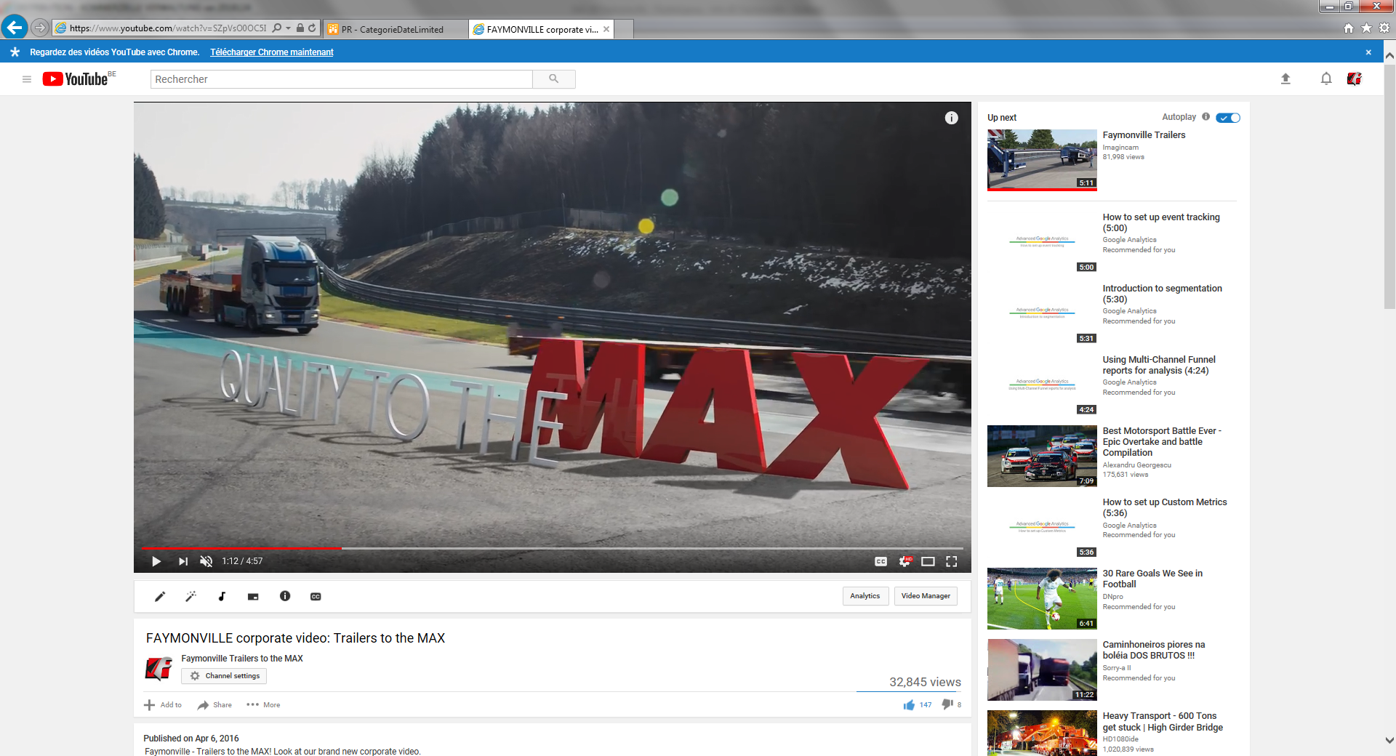Open Using Multi-Channel Funnel reports video
The width and height of the screenshot is (1396, 756).
(x=1159, y=365)
